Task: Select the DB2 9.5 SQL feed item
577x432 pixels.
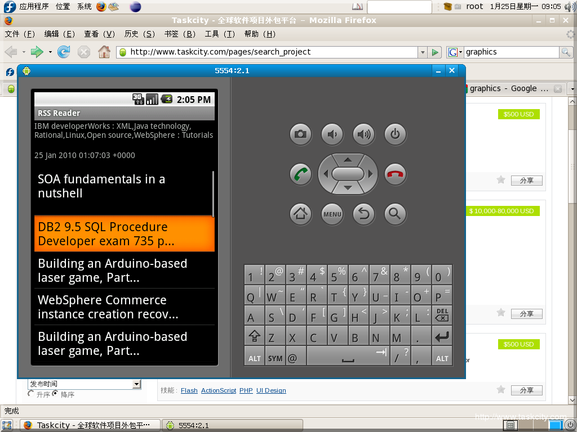Action: tap(124, 233)
